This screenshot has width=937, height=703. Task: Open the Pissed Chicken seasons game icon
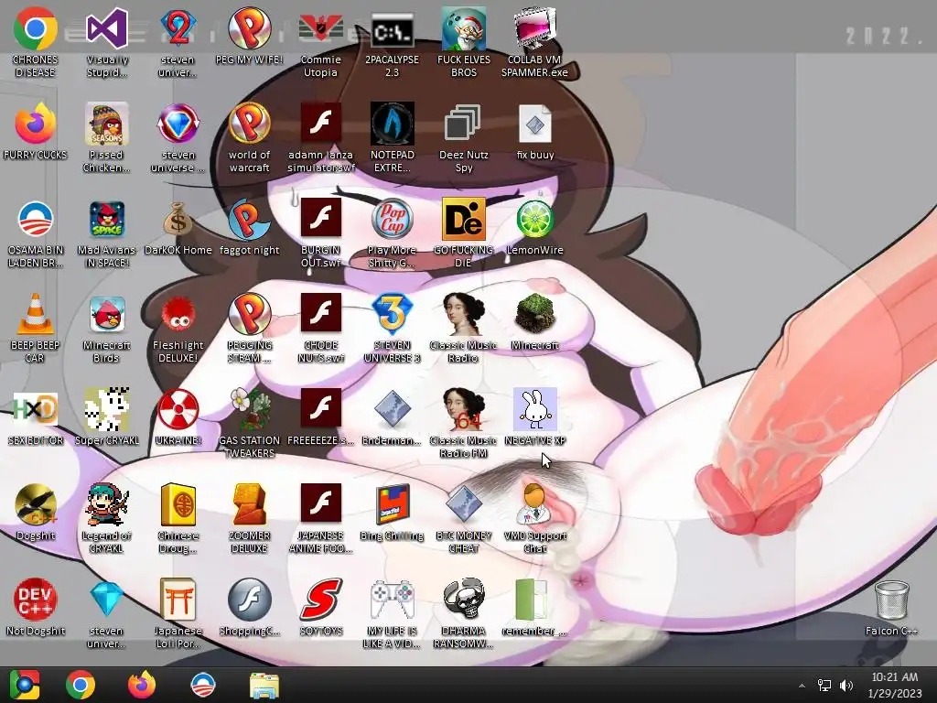coord(107,124)
